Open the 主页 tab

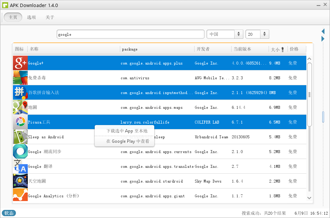(x=13, y=17)
